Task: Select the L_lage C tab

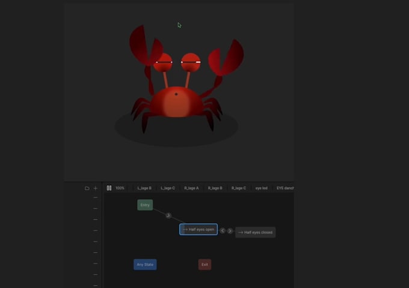Action: click(x=168, y=188)
